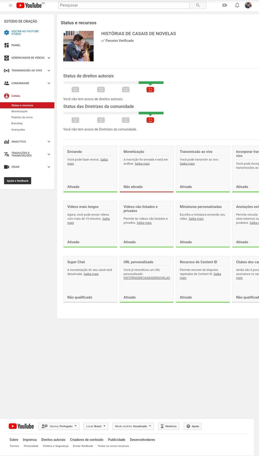259x456 pixels.
Task: Open the Idioma: Português dropdown
Action: [x=59, y=426]
